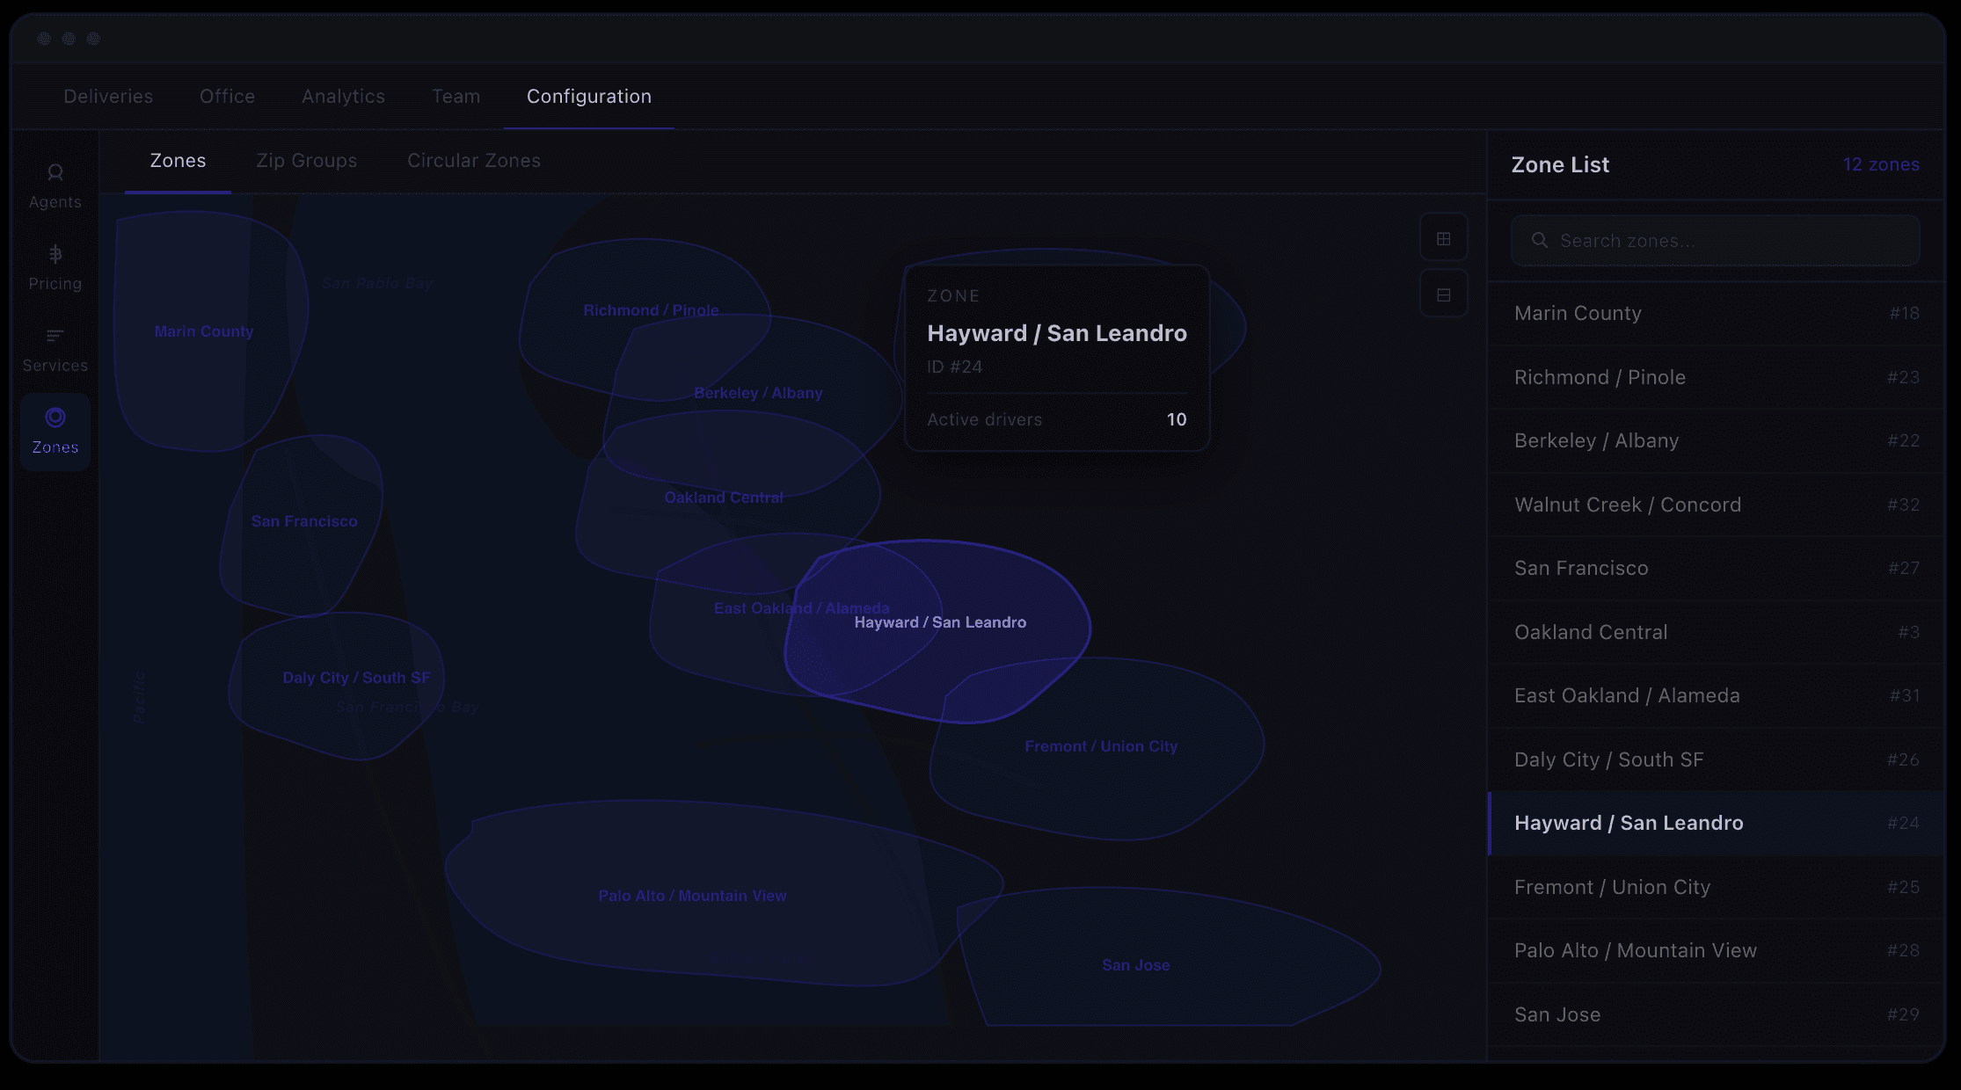1961x1090 pixels.
Task: Click the four-pane grid map control
Action: click(x=1443, y=238)
